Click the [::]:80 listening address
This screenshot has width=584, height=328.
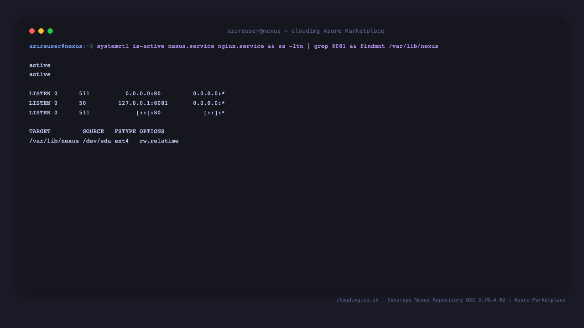(148, 113)
